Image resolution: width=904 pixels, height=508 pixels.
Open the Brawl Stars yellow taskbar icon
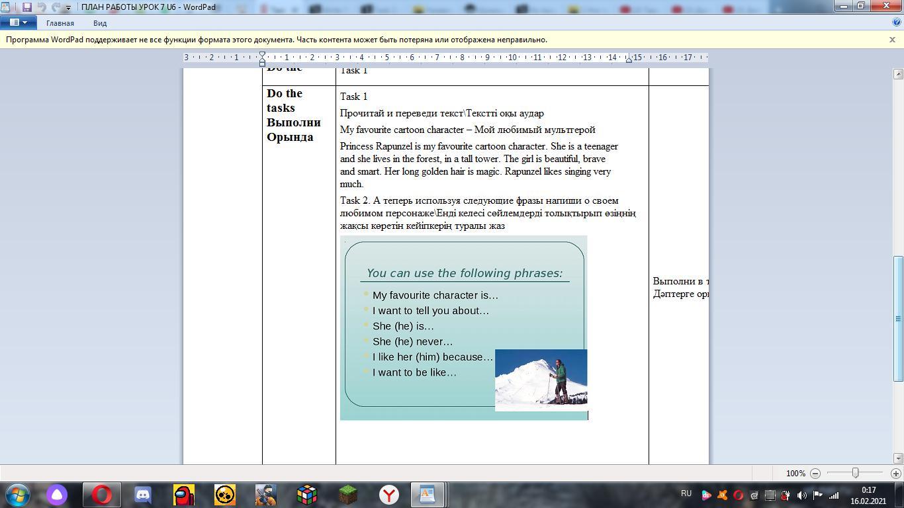(225, 495)
